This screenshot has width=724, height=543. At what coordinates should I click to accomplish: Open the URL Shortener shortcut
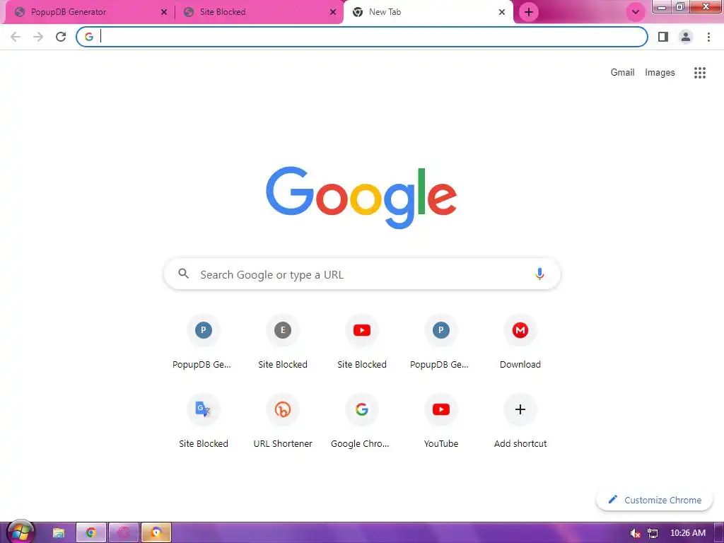(x=283, y=421)
